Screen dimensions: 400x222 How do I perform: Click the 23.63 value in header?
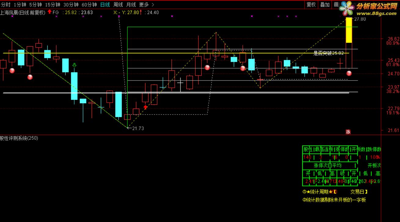pos(87,13)
